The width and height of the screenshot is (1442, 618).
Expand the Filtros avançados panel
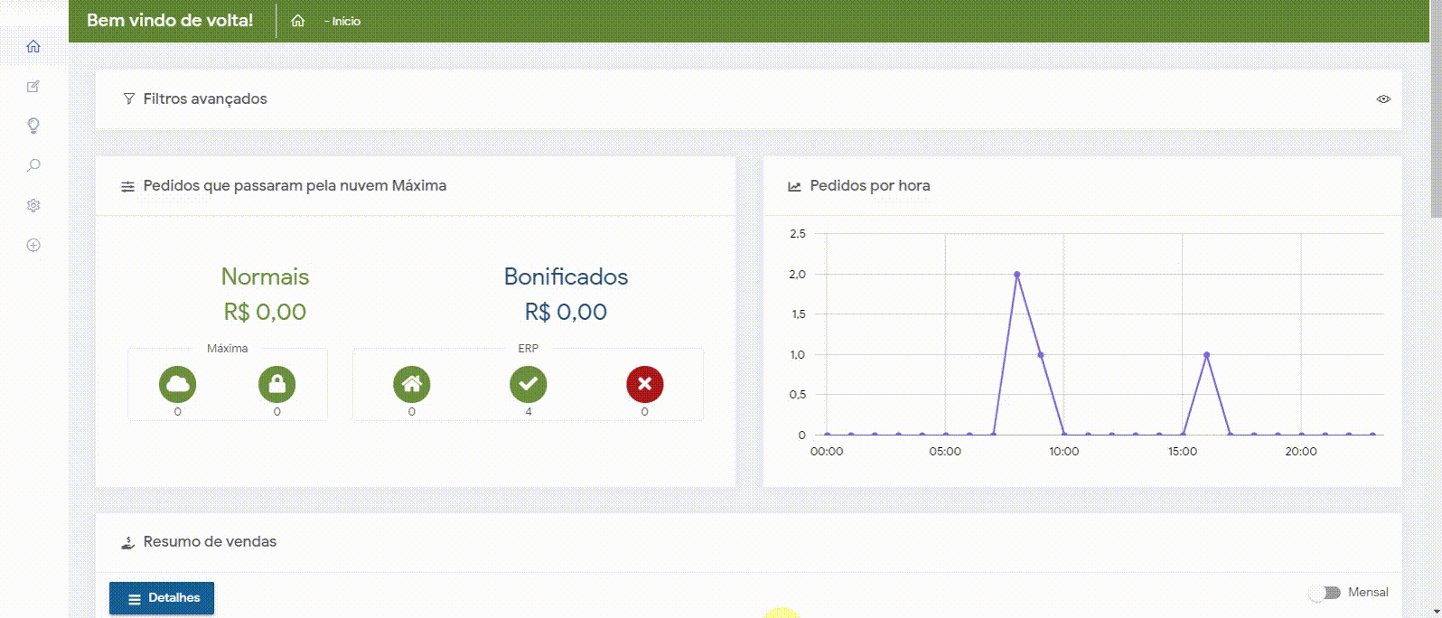205,99
